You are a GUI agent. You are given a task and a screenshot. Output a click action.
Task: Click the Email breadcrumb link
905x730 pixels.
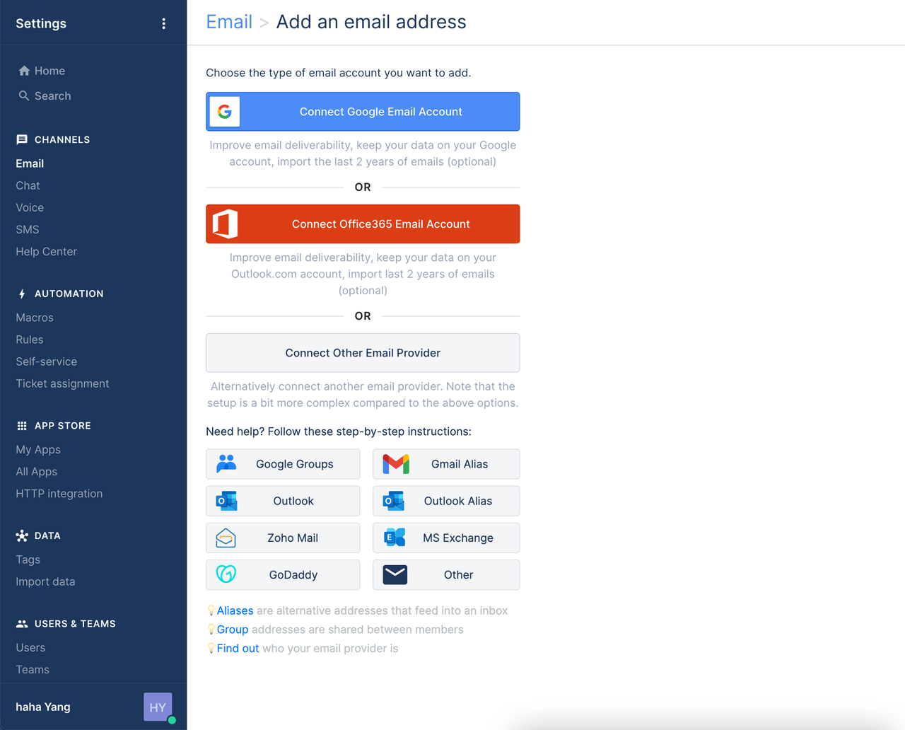[x=229, y=22]
